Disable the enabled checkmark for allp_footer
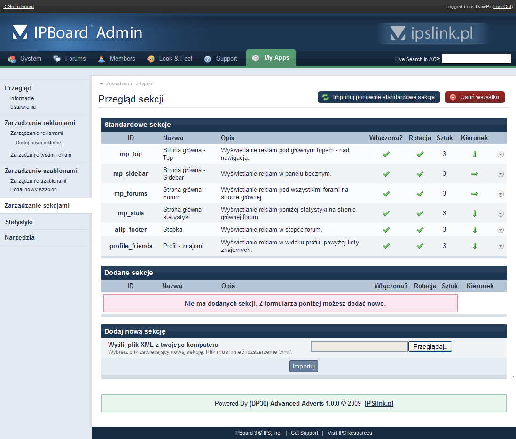 click(386, 230)
